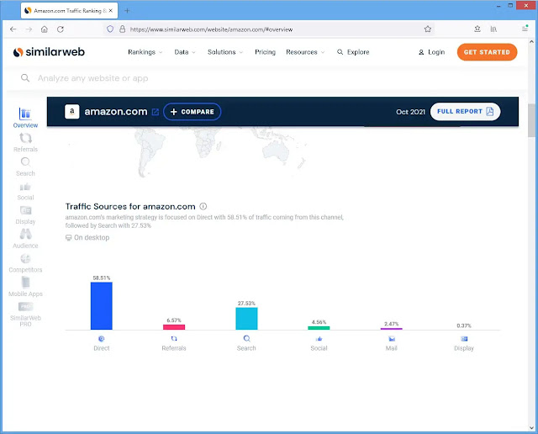Image resolution: width=538 pixels, height=434 pixels.
Task: Click the browser forward arrow
Action: point(29,29)
